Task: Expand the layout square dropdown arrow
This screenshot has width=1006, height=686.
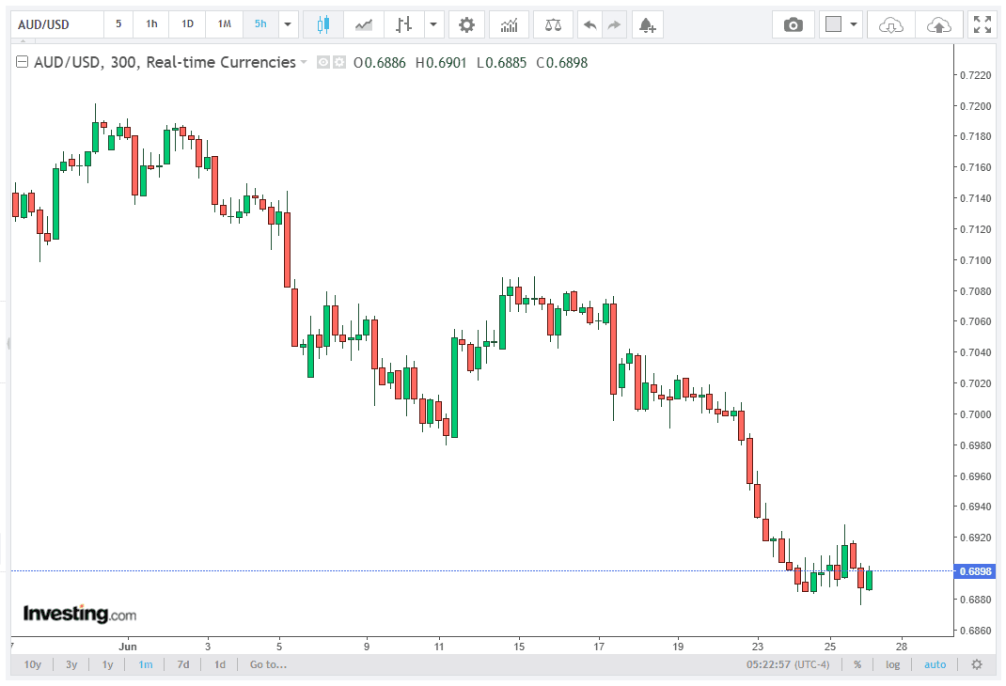Action: (854, 25)
